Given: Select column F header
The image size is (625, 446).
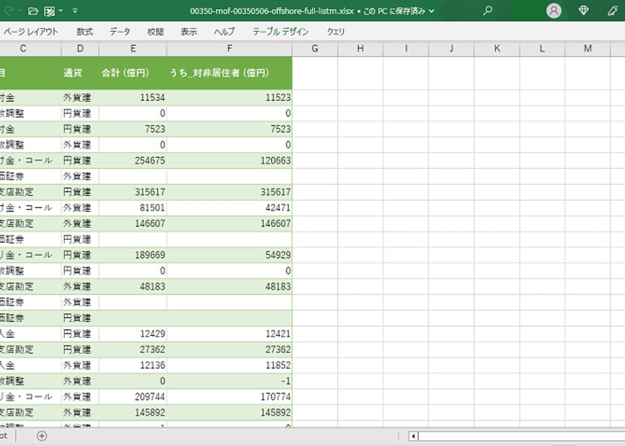Looking at the screenshot, I should coord(229,49).
